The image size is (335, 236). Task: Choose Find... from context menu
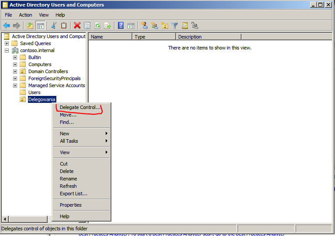click(x=82, y=122)
